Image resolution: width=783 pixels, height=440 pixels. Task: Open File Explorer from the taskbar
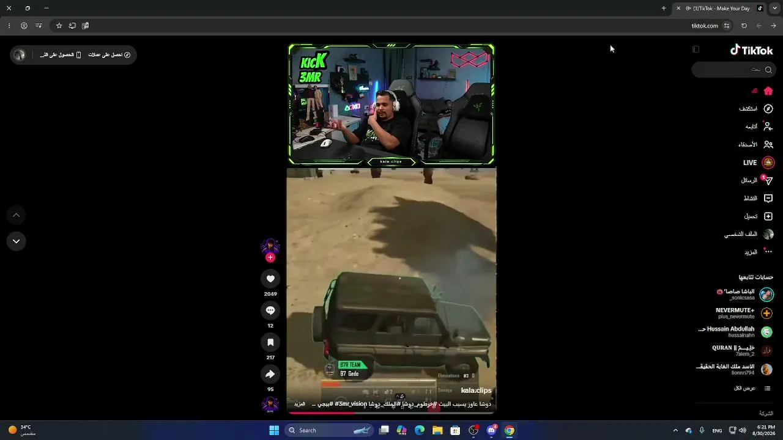tap(437, 430)
